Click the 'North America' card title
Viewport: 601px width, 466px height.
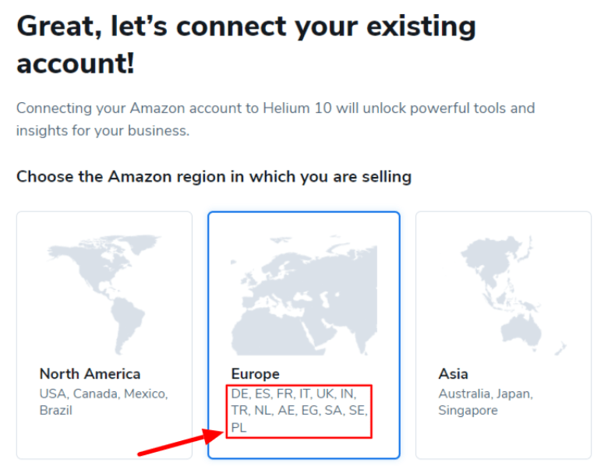(x=90, y=374)
